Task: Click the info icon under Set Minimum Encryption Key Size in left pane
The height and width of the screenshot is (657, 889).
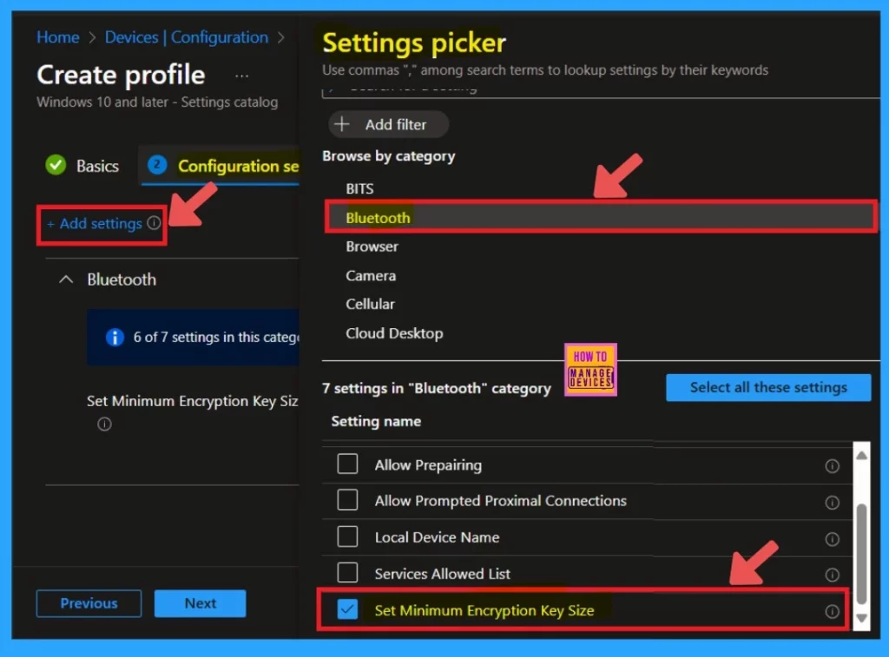Action: click(104, 424)
